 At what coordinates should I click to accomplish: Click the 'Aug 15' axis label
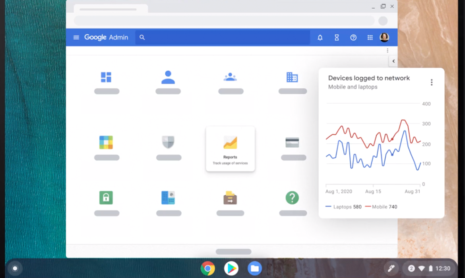pyautogui.click(x=373, y=191)
